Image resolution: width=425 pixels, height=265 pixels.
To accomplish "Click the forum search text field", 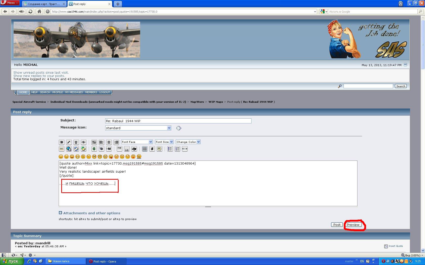I will coord(368,86).
